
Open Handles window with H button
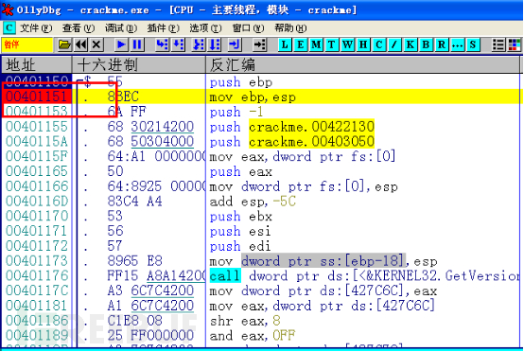coord(363,44)
